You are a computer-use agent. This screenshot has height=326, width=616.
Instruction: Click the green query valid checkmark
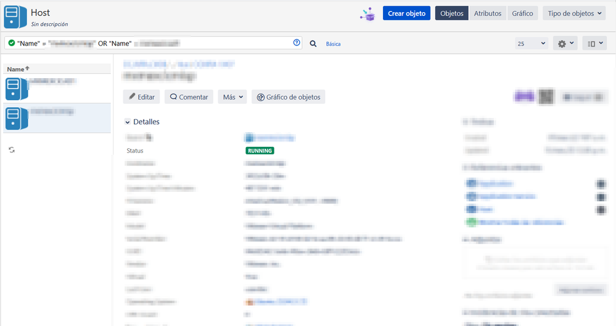click(x=11, y=43)
